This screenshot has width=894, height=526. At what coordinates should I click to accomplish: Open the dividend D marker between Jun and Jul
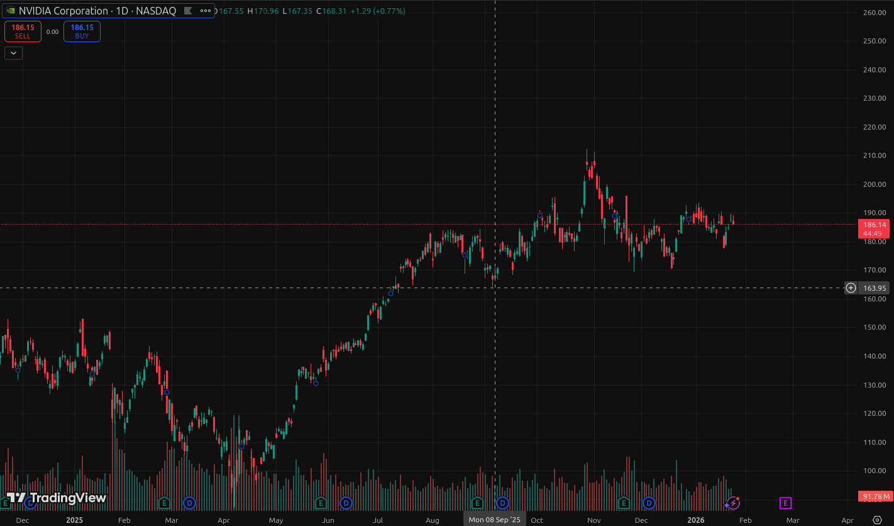coord(346,503)
